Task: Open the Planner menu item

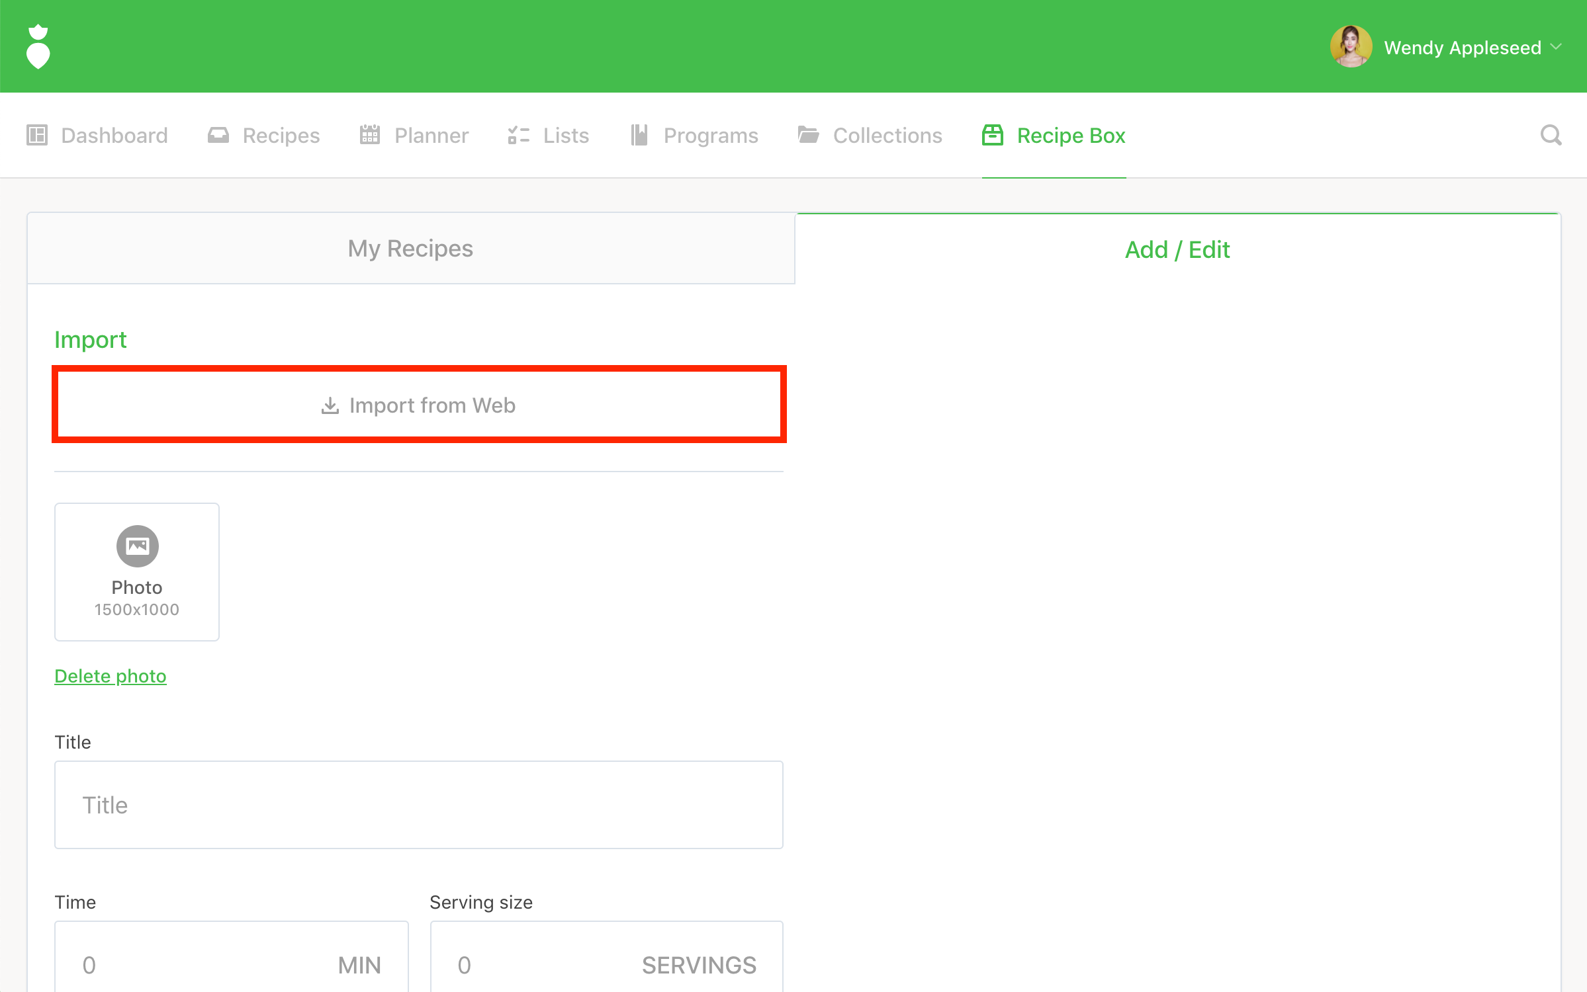Action: 431,135
